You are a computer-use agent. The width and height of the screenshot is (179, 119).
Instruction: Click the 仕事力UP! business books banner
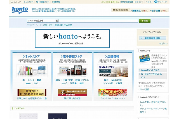[x=32, y=92]
